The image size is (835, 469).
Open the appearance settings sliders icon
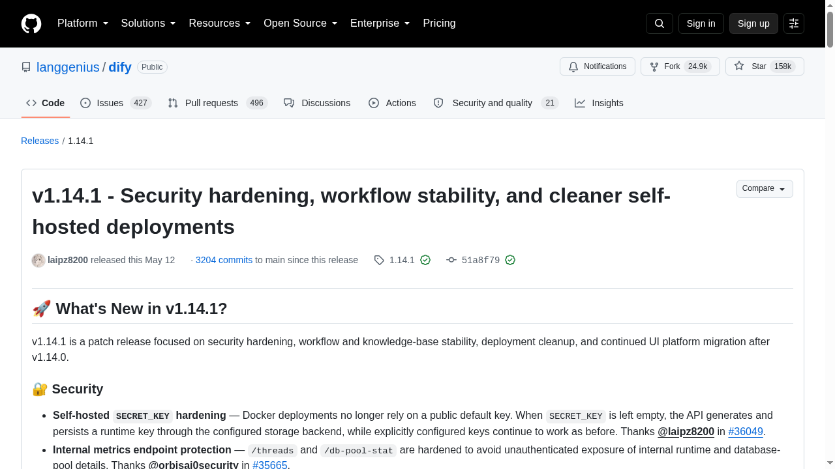794,23
